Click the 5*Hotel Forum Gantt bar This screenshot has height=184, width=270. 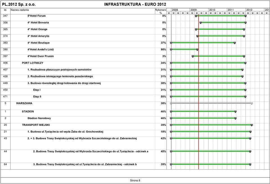[221, 16]
